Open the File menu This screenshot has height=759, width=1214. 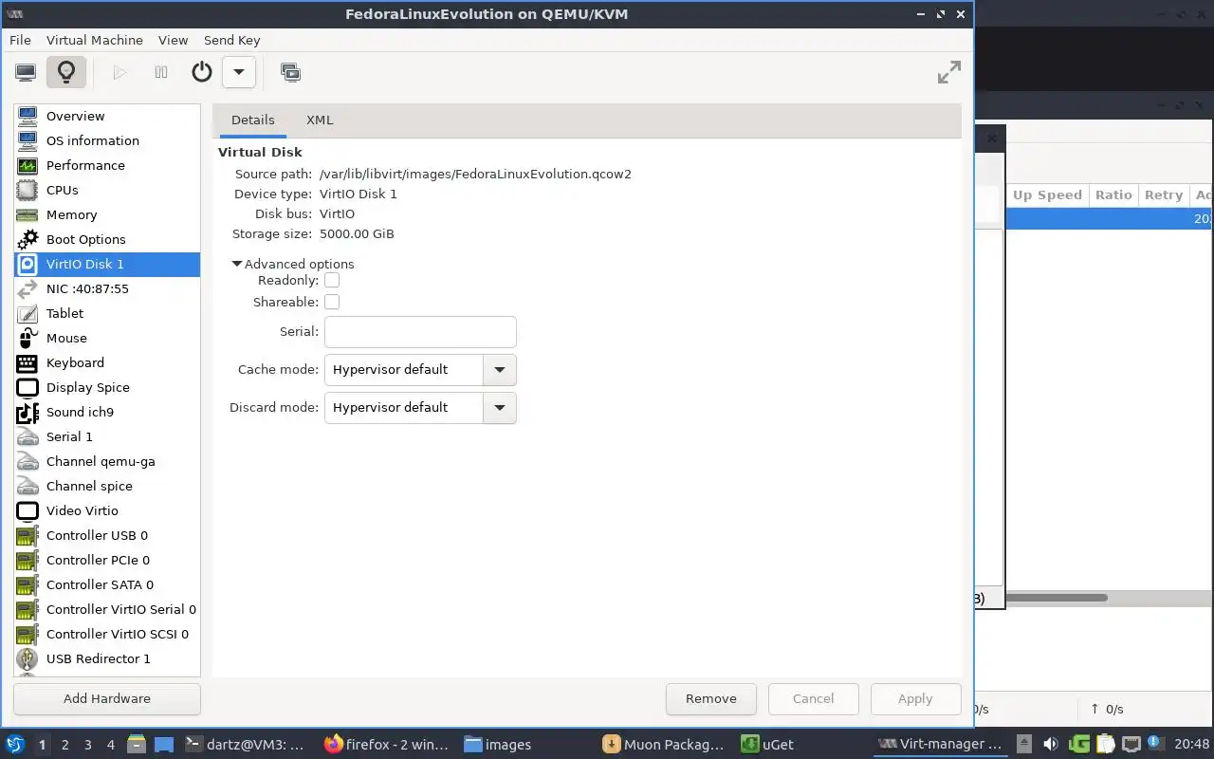pyautogui.click(x=20, y=40)
